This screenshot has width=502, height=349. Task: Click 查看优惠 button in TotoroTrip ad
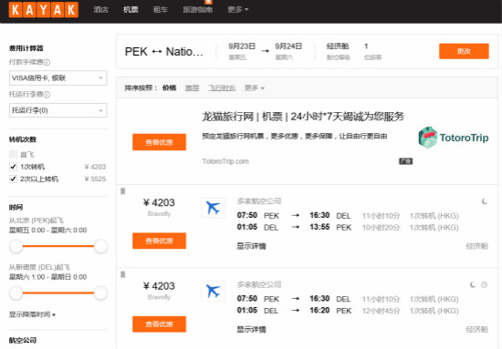click(159, 142)
